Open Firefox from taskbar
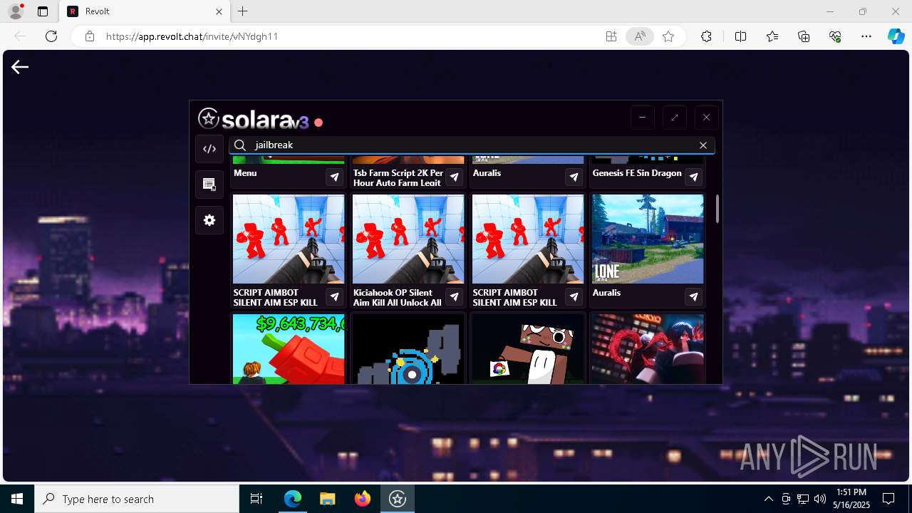This screenshot has height=513, width=912. 363,499
